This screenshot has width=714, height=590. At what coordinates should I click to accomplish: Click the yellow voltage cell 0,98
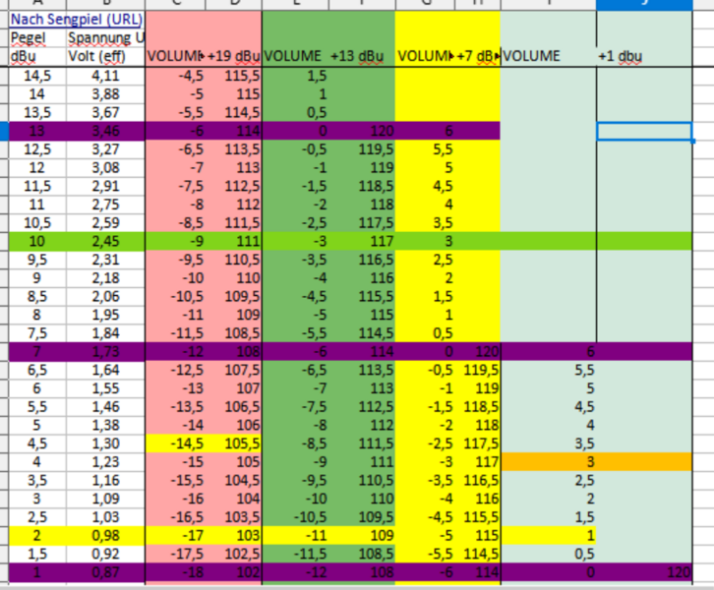[104, 536]
